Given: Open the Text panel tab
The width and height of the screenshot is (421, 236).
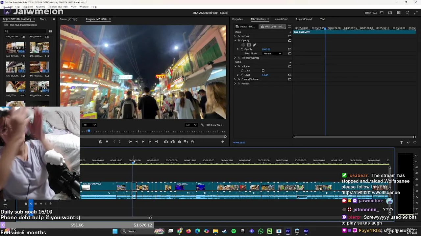Looking at the screenshot, I should [322, 19].
